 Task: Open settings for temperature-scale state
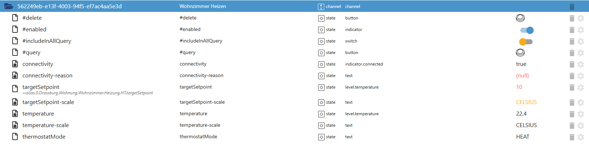point(581,125)
